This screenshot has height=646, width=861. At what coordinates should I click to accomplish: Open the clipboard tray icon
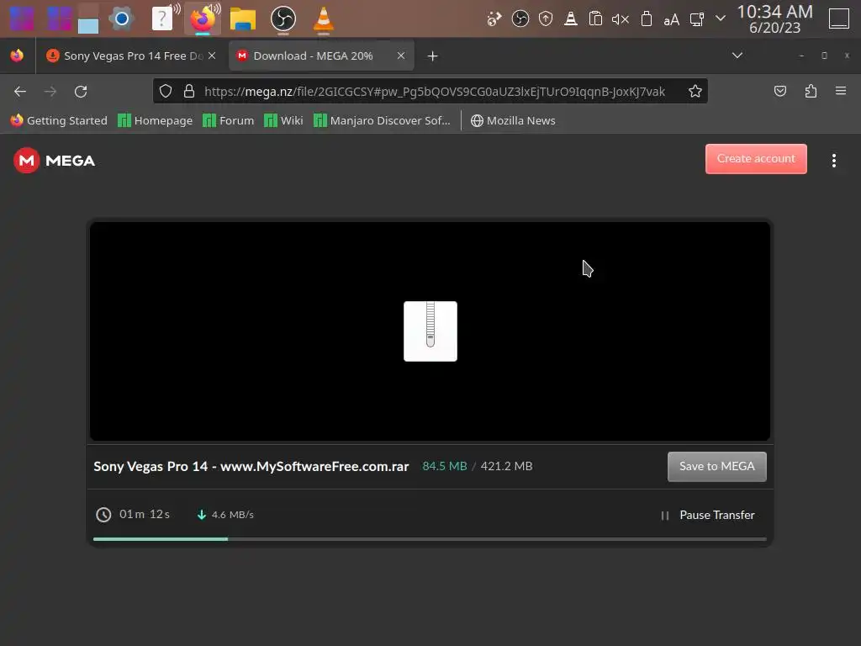coord(595,19)
